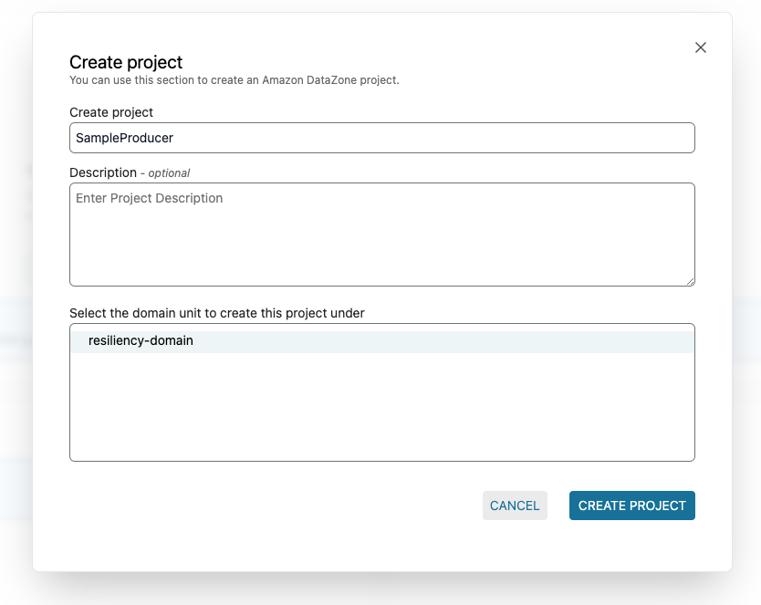Close the Create project dialog with X

point(701,47)
